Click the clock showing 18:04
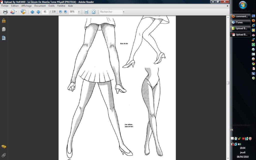This screenshot has height=160, width=256. coord(242,148)
